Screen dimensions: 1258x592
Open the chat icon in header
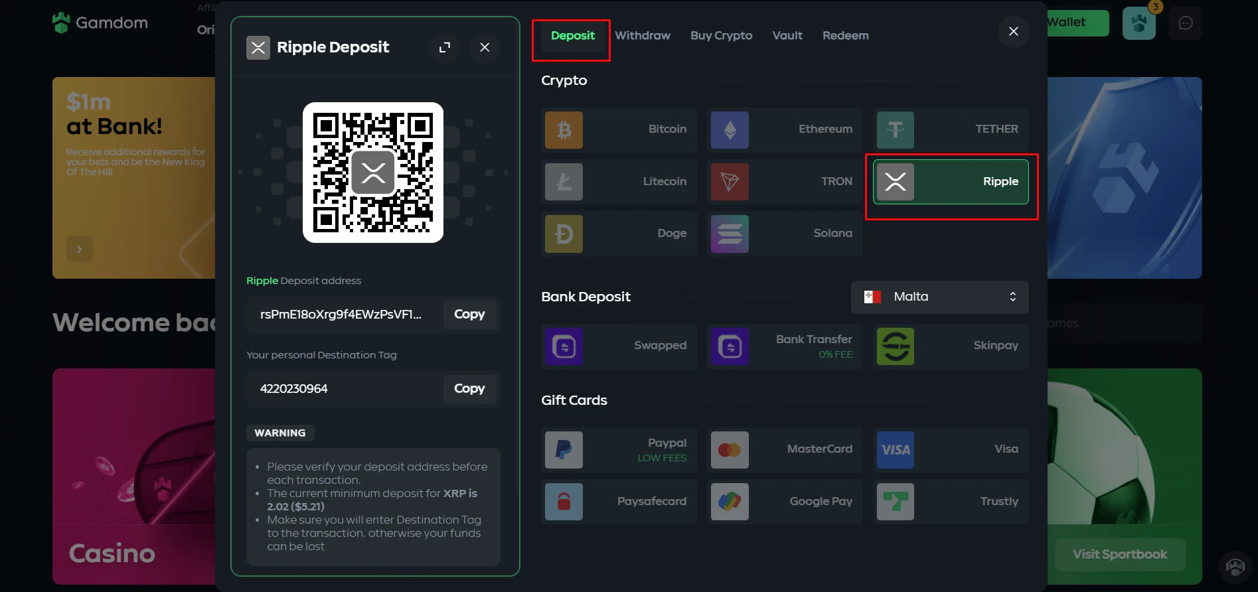(x=1186, y=23)
